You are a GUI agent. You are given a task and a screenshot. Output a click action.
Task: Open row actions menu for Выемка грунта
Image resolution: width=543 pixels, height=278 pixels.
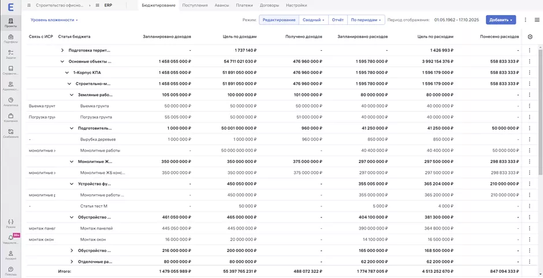529,106
